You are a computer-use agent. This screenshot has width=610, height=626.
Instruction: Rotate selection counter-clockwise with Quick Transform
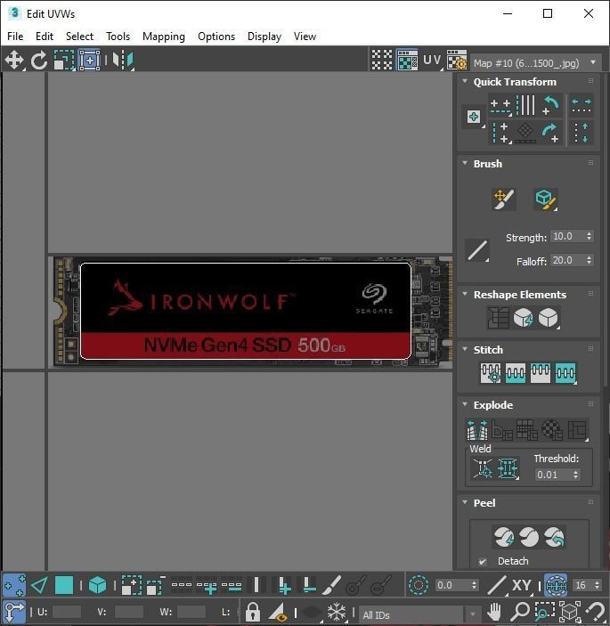coord(550,105)
